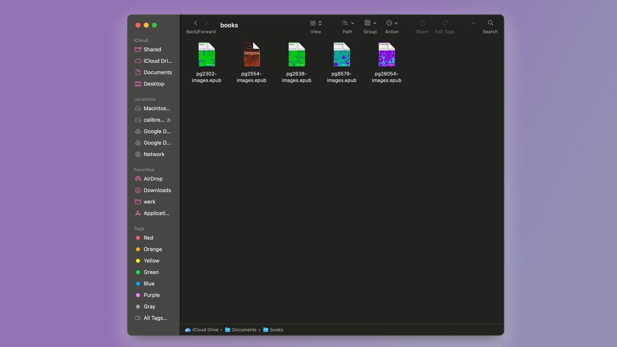Eject the calibre volume in sidebar
Viewport: 617px width, 347px height.
click(169, 120)
